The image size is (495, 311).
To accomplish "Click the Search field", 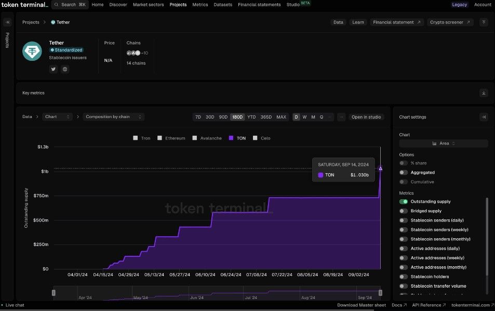I will [70, 5].
